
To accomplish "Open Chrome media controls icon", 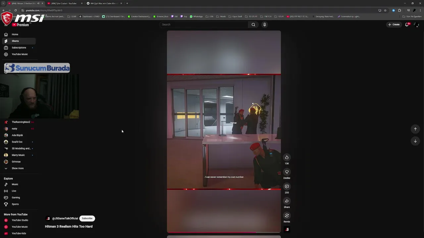I will pyautogui.click(x=408, y=10).
